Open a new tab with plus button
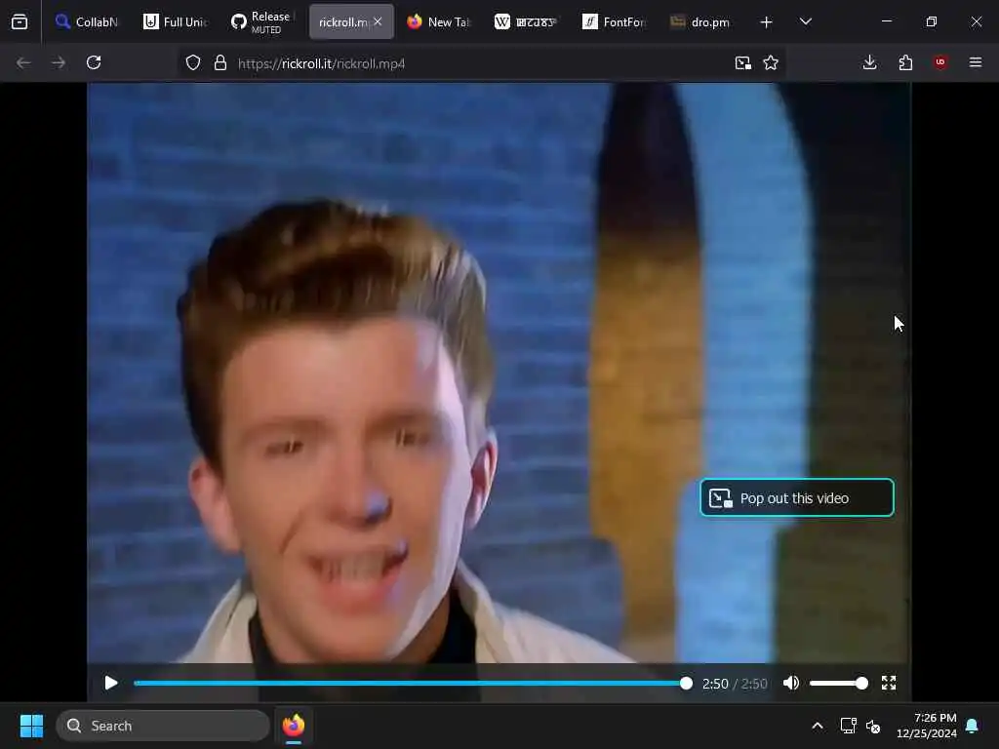The width and height of the screenshot is (999, 749). click(x=767, y=22)
